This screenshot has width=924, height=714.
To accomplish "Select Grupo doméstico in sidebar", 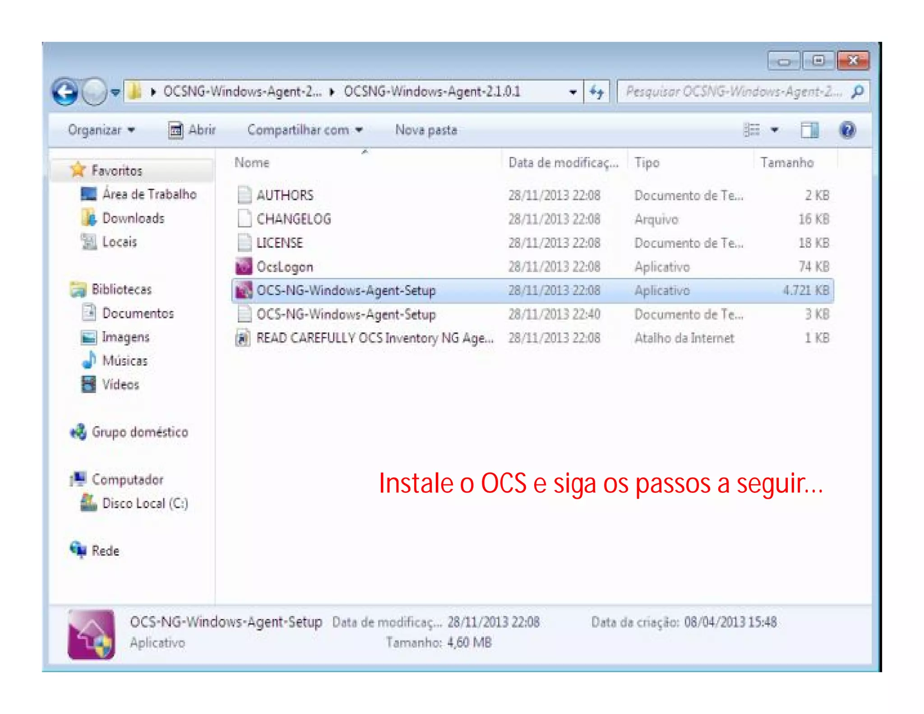I will click(x=140, y=432).
